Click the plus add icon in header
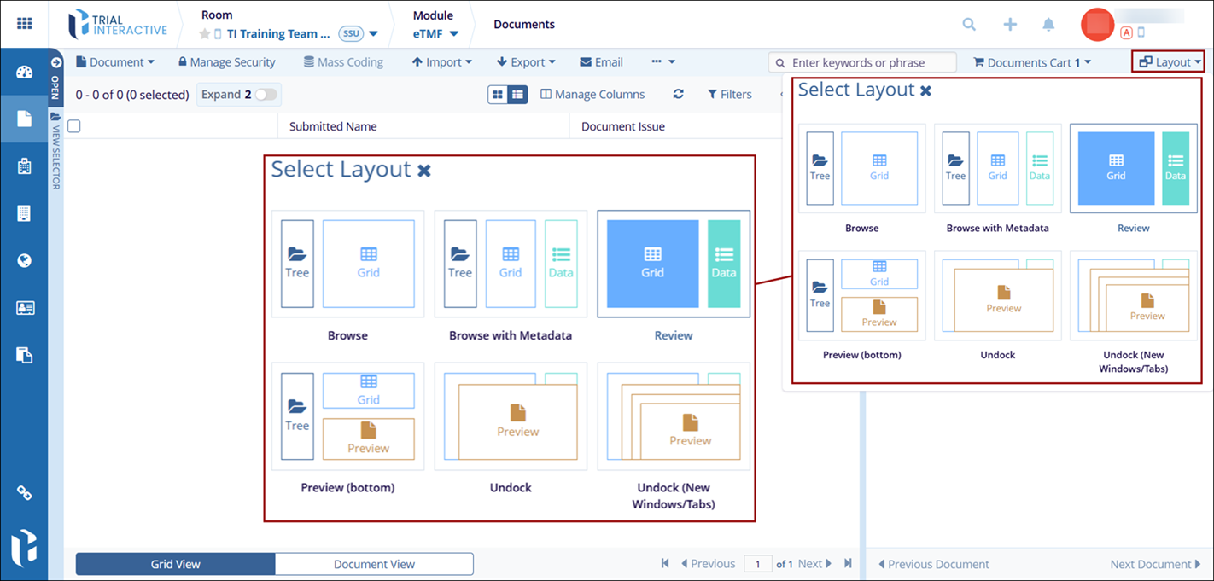The height and width of the screenshot is (581, 1214). point(1010,25)
